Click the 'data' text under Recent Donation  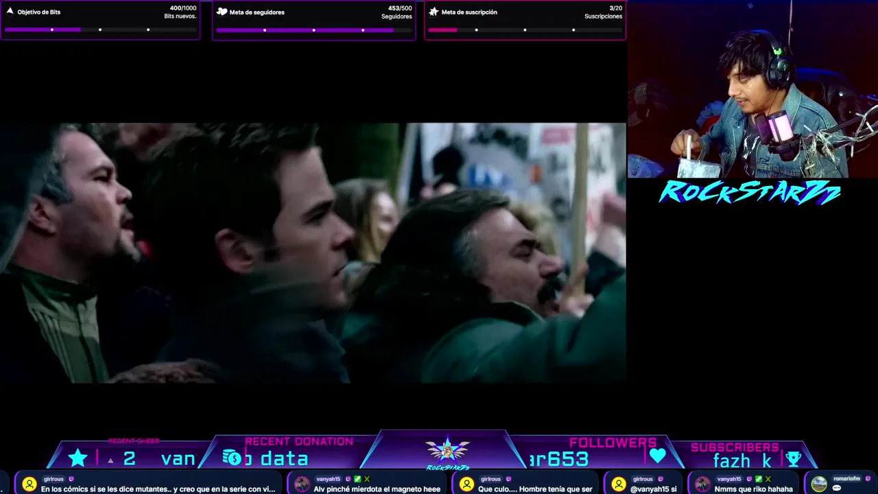tap(284, 459)
